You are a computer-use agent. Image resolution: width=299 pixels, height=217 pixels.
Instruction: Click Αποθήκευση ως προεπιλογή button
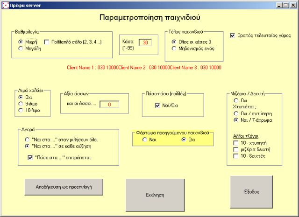tap(64, 187)
